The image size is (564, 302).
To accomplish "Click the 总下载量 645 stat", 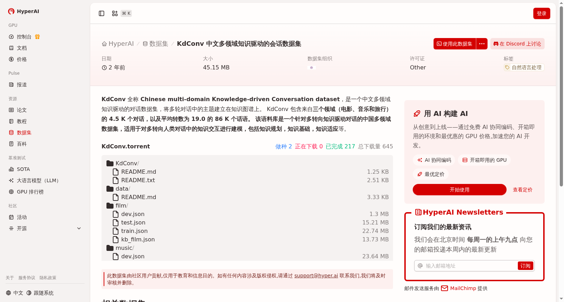I will tap(375, 146).
